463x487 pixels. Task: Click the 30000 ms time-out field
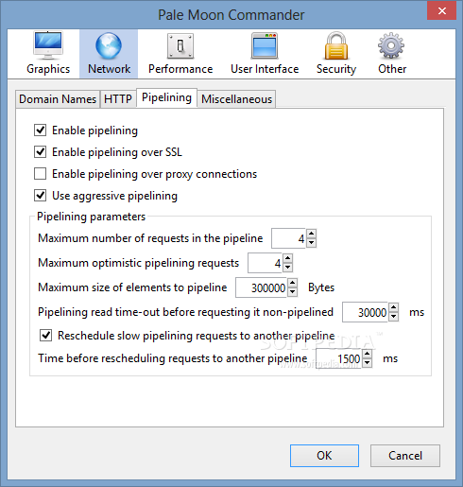[x=365, y=312]
